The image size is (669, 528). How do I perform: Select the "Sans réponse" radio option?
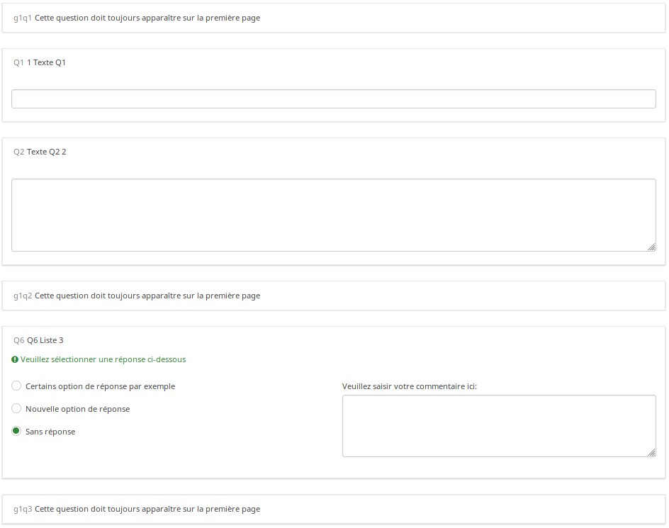click(x=16, y=432)
